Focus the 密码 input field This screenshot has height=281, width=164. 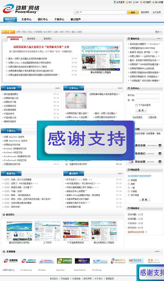click(x=148, y=100)
